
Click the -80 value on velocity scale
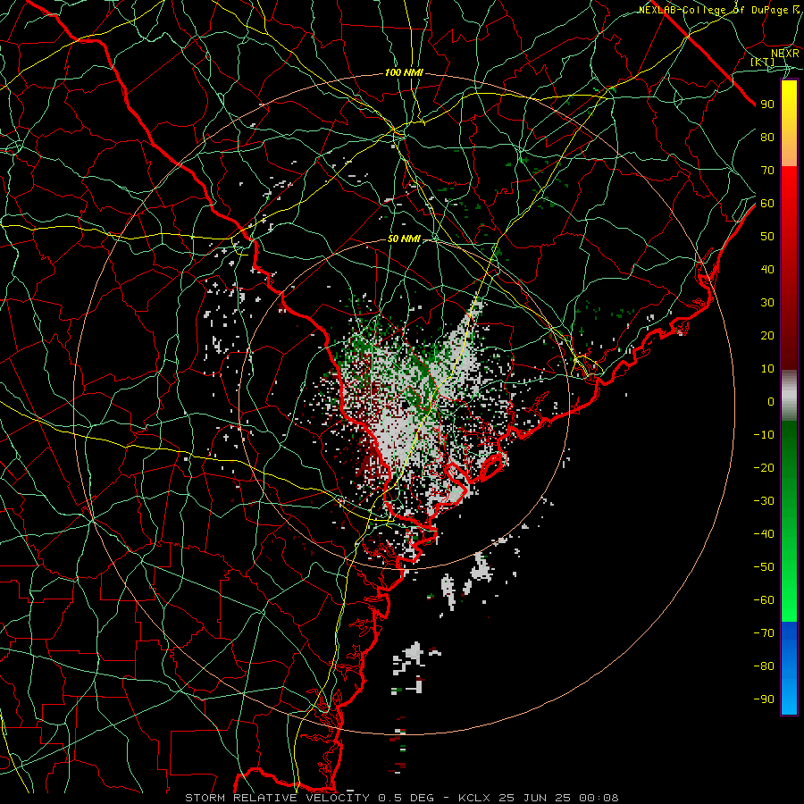[x=764, y=666]
